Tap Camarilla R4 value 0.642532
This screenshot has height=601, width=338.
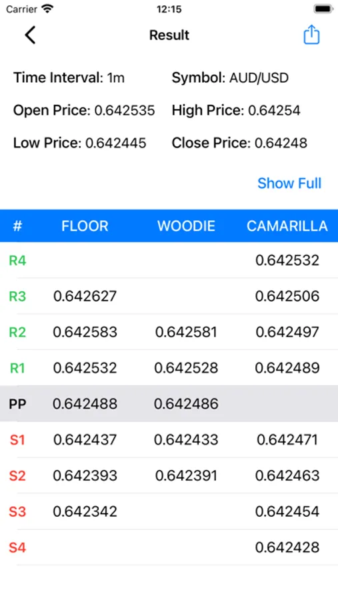click(x=287, y=260)
